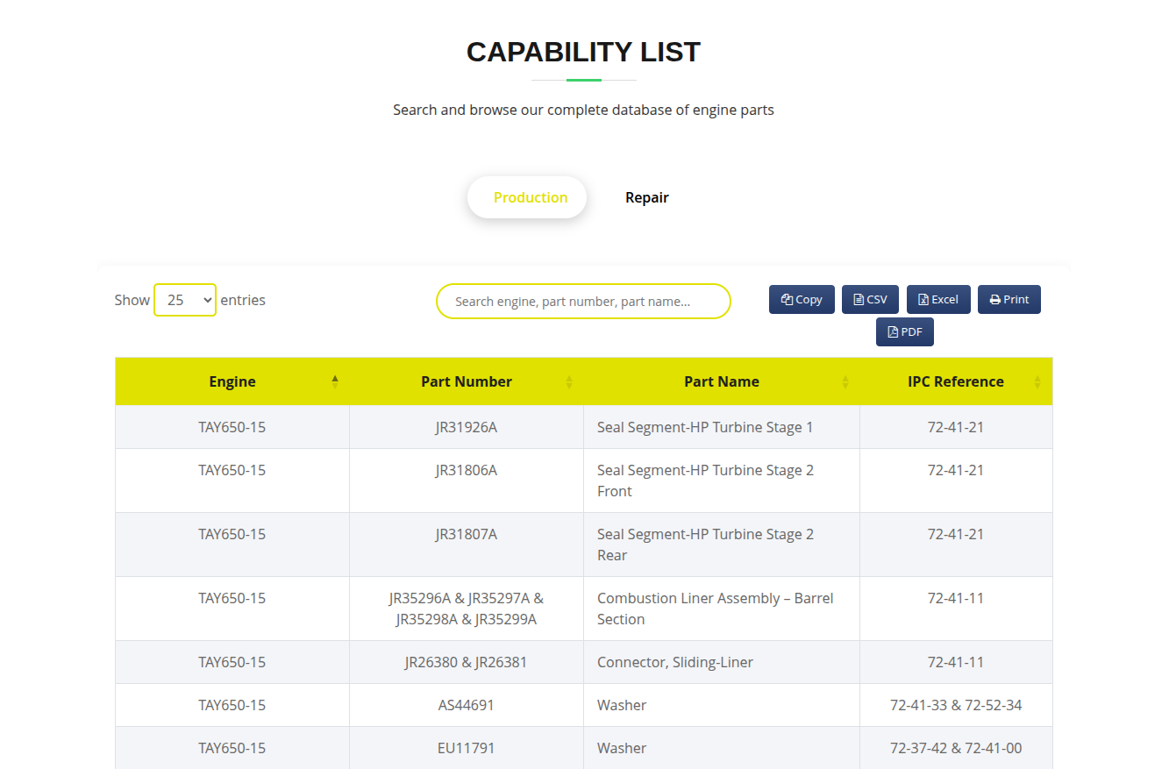Click the JR35296A & JR35297A part cell
The image size is (1169, 769).
click(467, 609)
